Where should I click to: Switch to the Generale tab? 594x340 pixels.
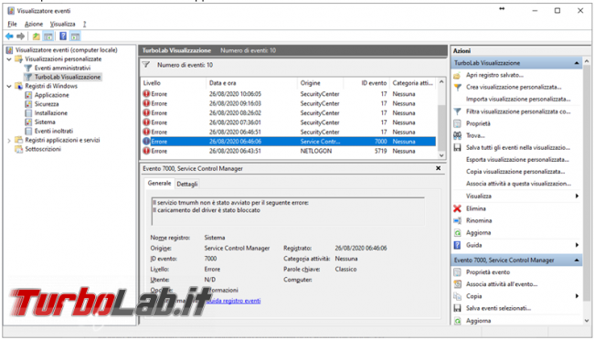[159, 183]
